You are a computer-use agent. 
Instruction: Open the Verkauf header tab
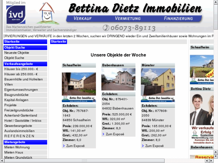[x=82, y=18]
